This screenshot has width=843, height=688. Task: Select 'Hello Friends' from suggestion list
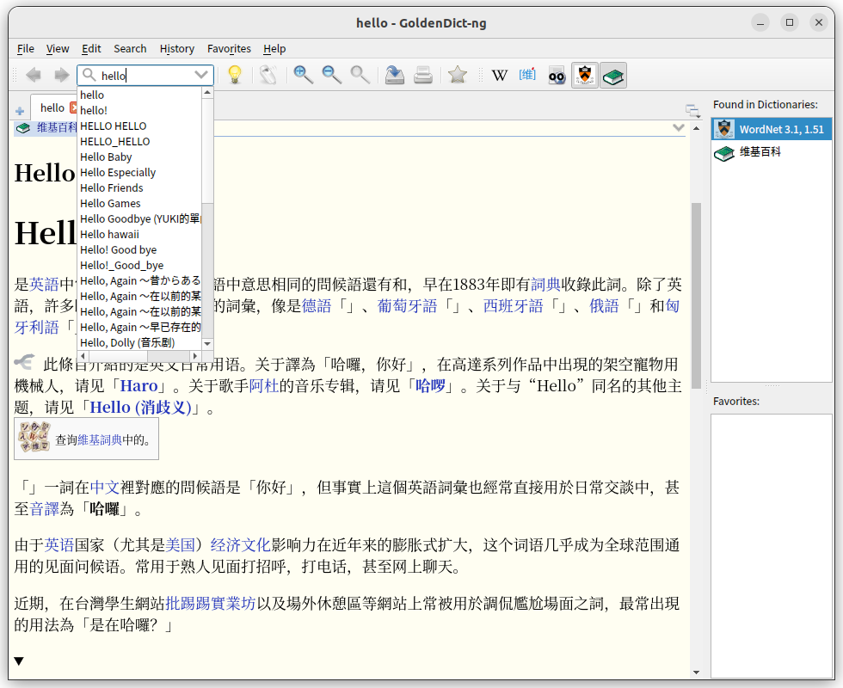112,188
